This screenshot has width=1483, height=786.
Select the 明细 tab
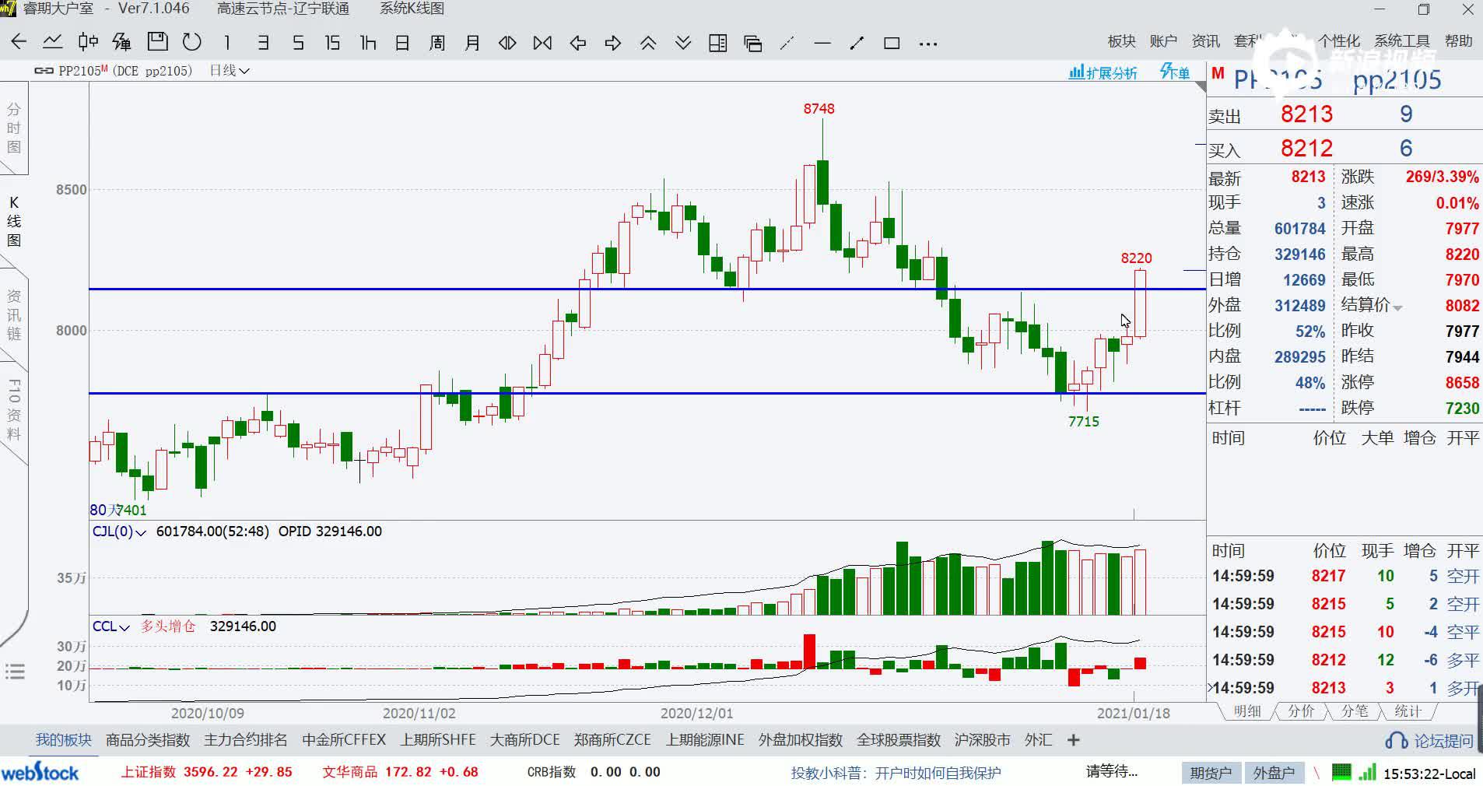(1247, 711)
